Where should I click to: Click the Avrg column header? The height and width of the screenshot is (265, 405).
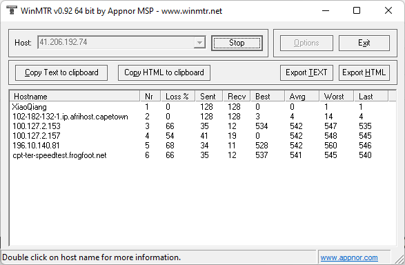302,97
